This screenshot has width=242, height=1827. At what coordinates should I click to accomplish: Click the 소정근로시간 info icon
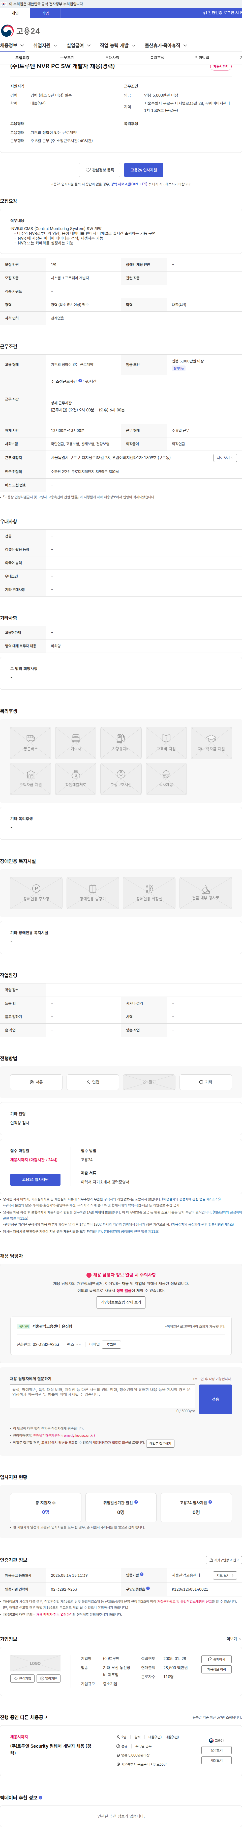(x=80, y=381)
